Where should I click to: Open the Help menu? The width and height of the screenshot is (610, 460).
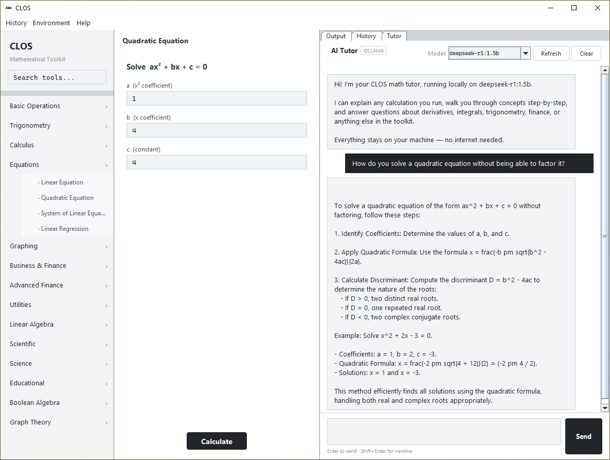83,23
